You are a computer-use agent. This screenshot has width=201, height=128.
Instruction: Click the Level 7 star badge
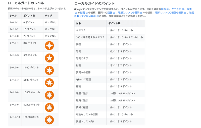click(x=49, y=83)
